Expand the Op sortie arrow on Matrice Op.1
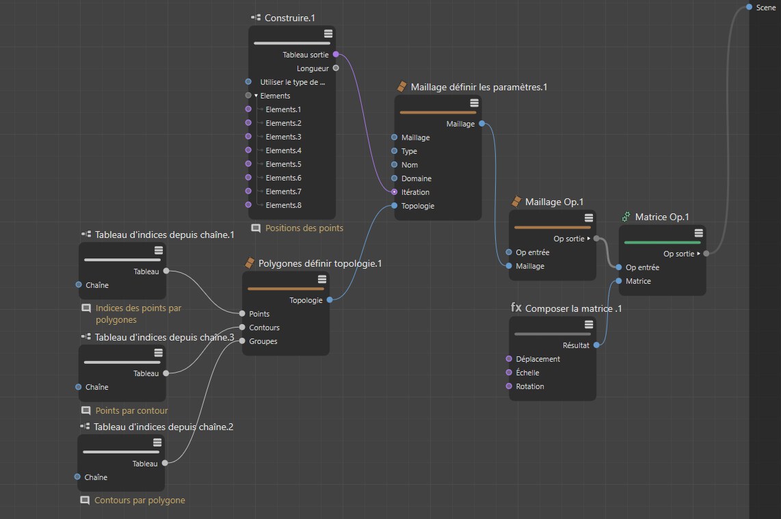This screenshot has width=781, height=519. [698, 254]
